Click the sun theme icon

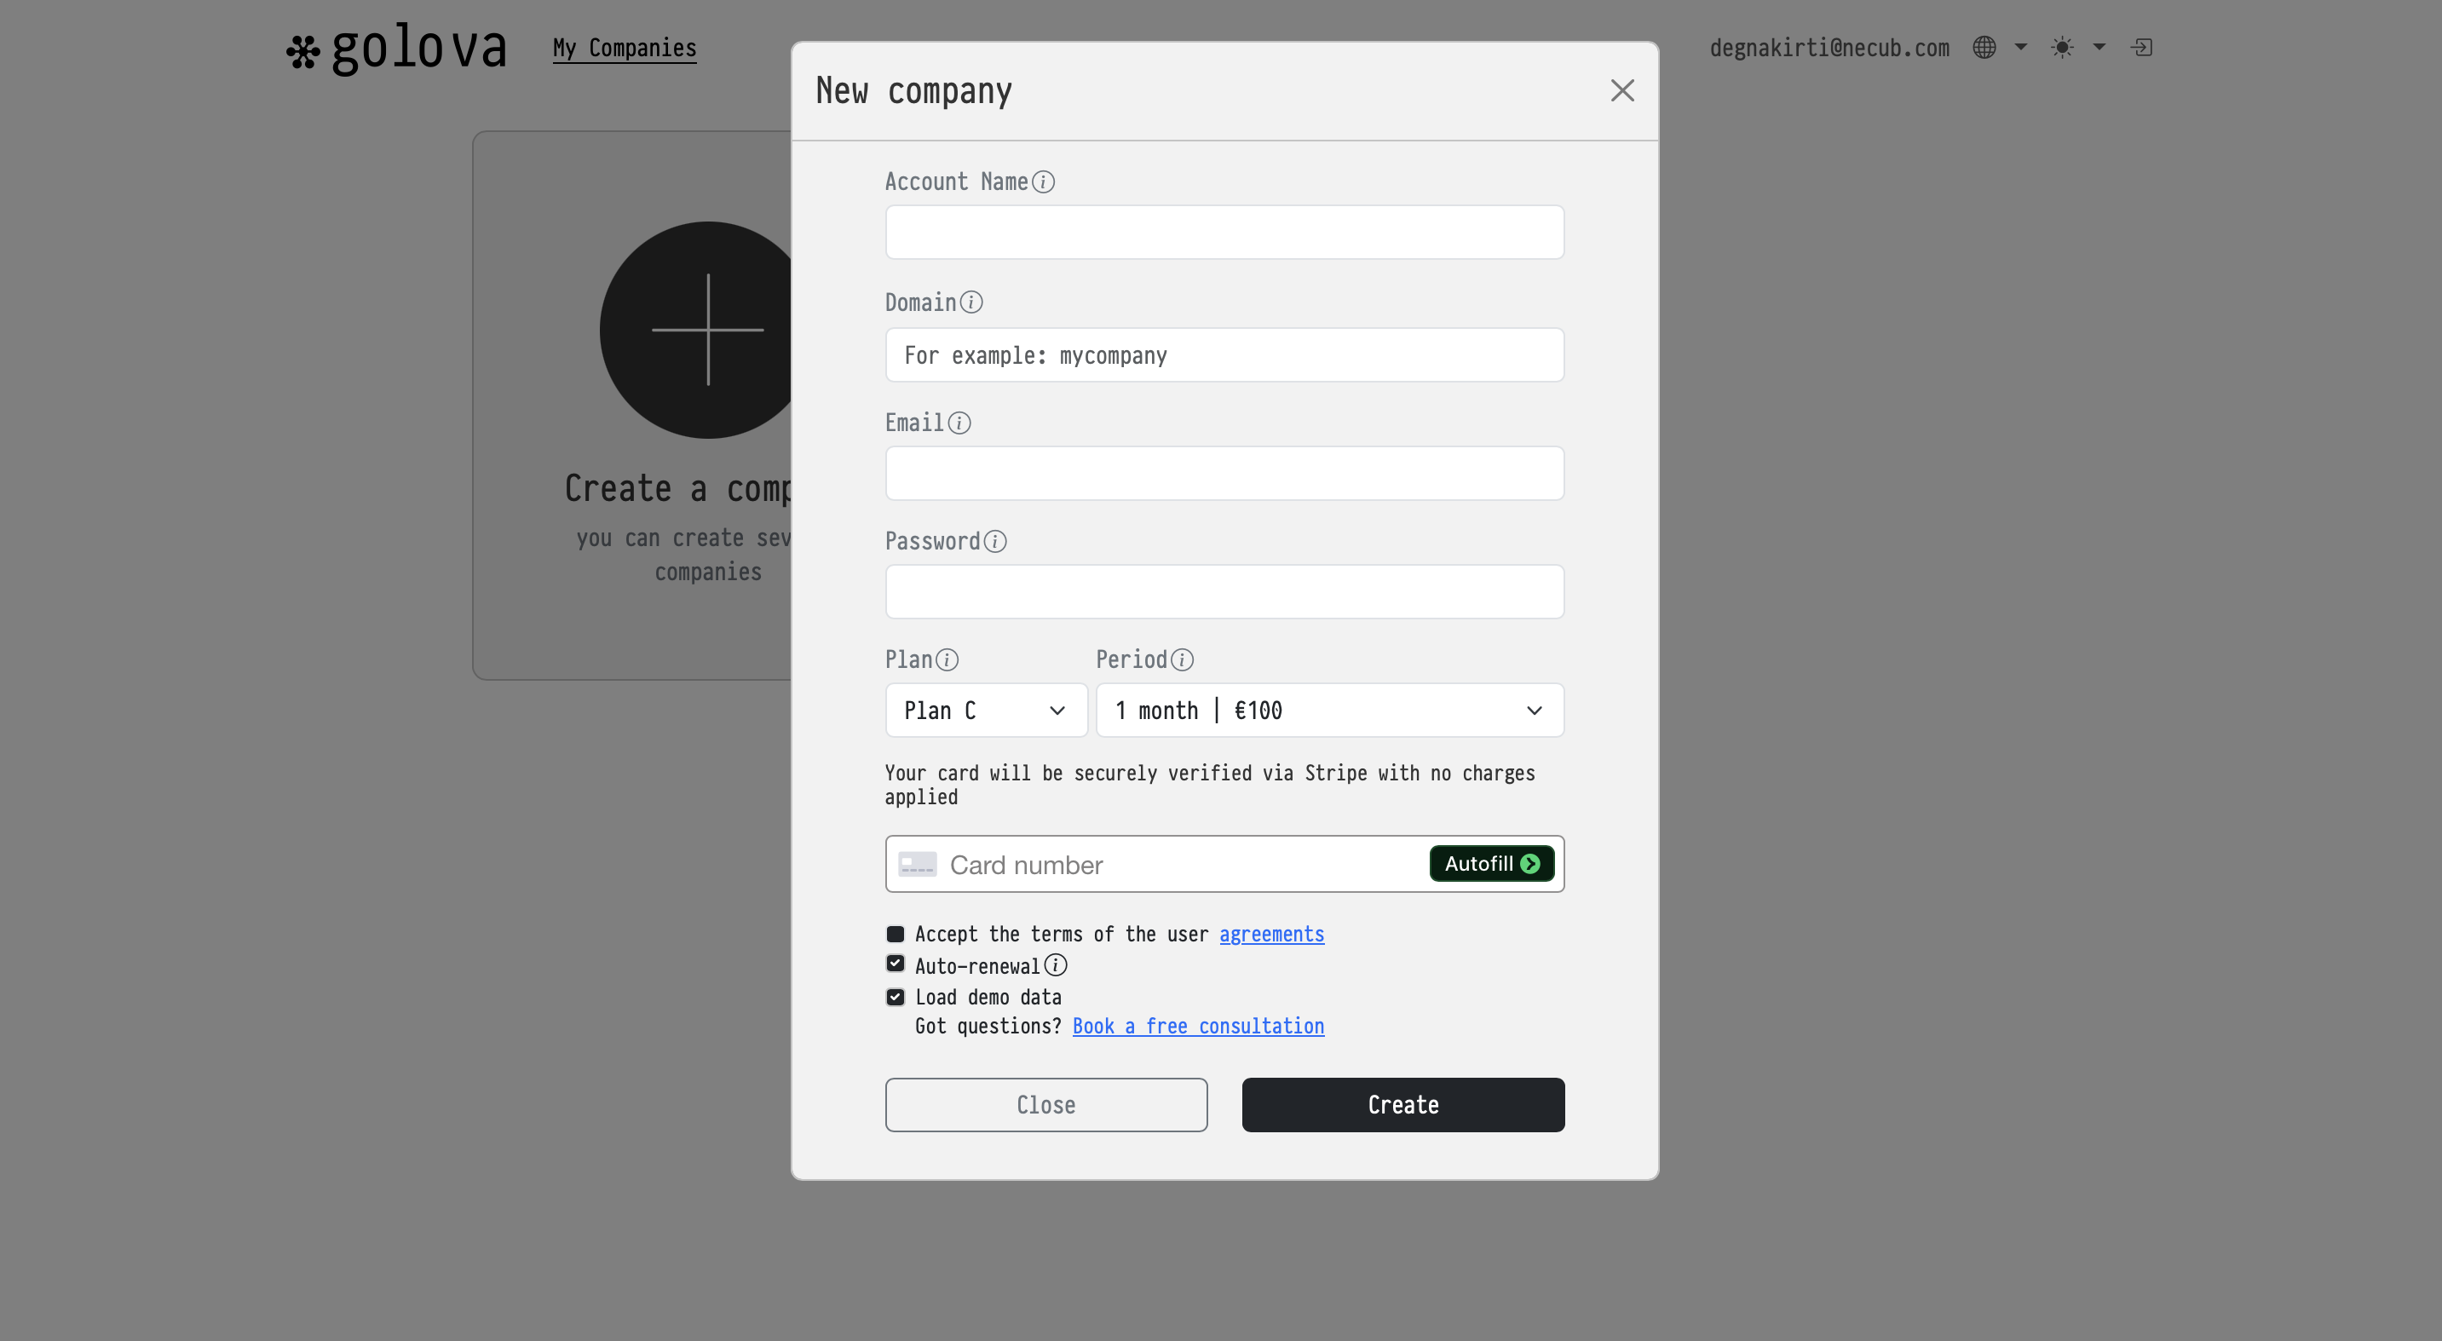pos(2062,48)
